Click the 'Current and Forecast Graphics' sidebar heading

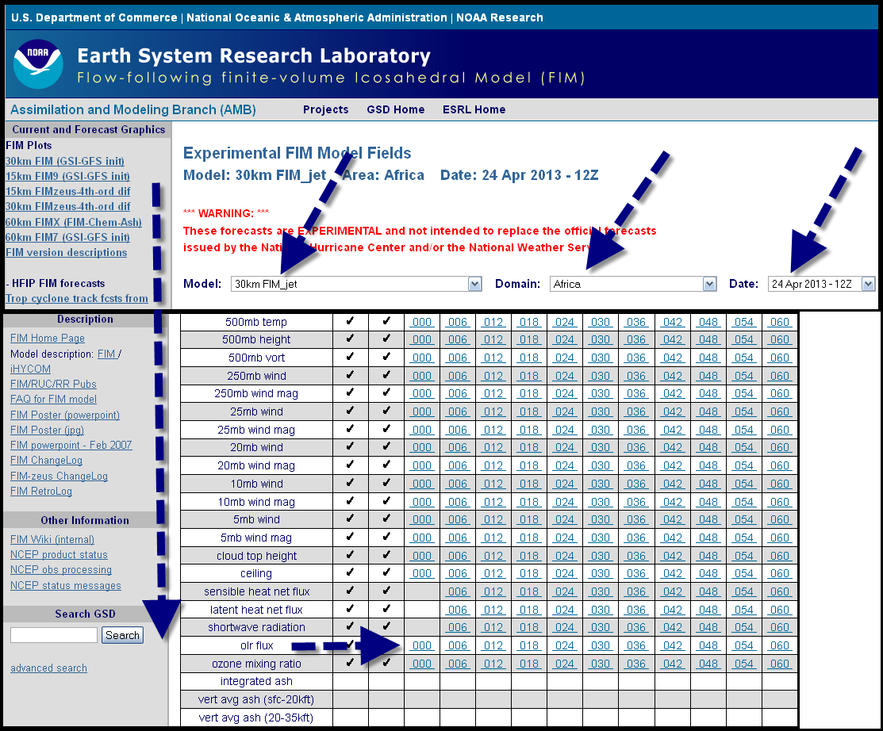tap(88, 129)
